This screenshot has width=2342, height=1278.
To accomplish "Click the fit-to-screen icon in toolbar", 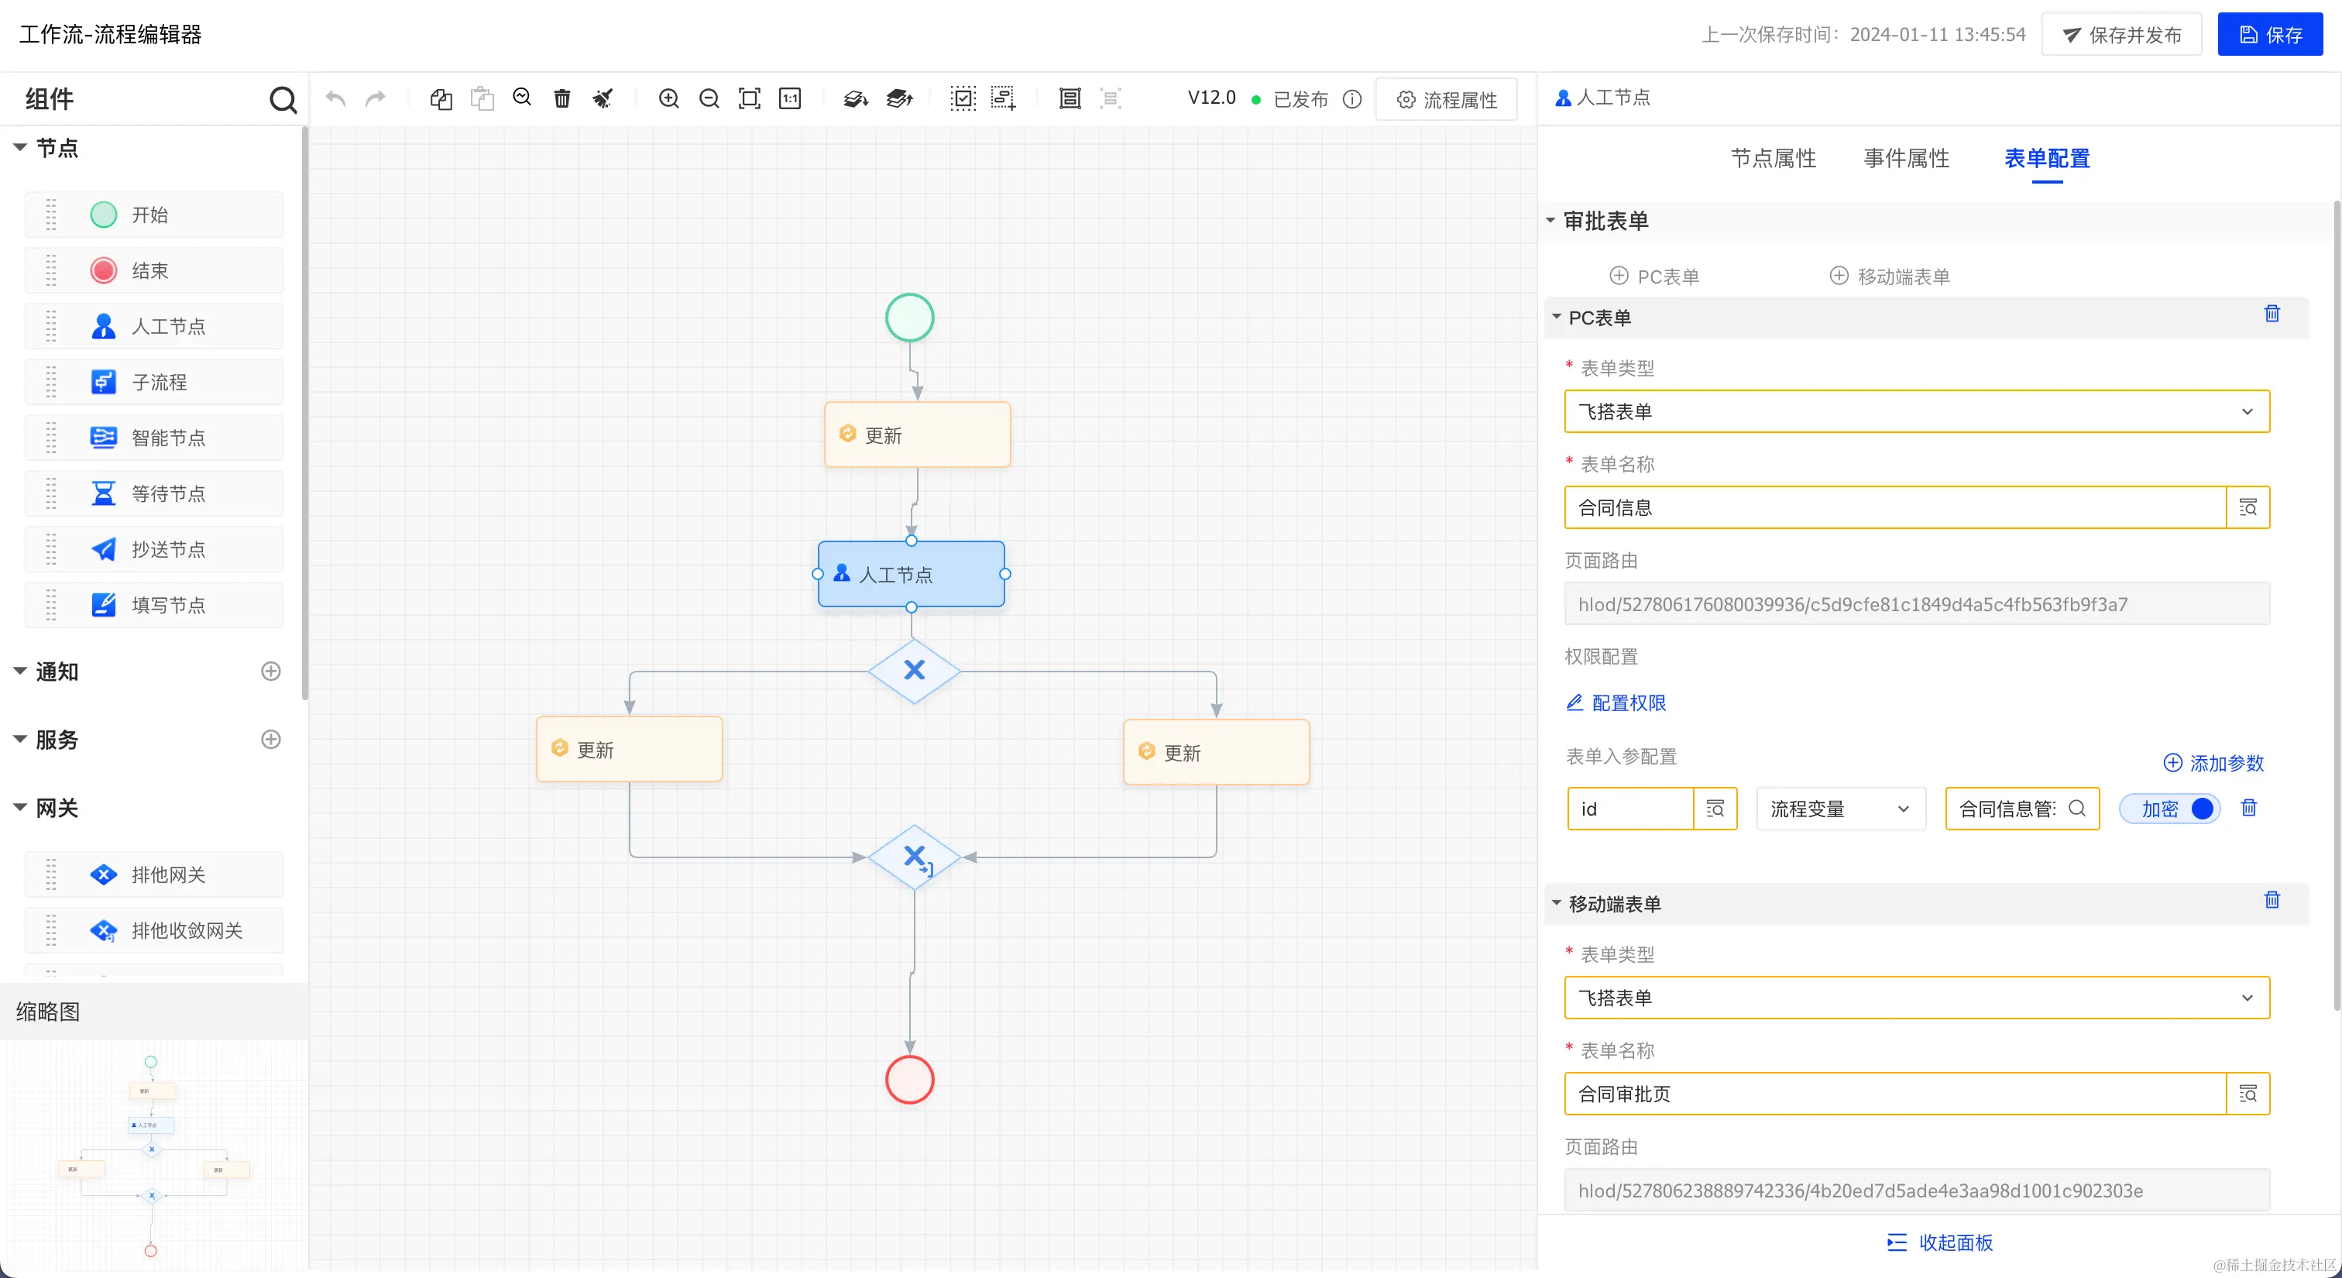I will (x=749, y=98).
